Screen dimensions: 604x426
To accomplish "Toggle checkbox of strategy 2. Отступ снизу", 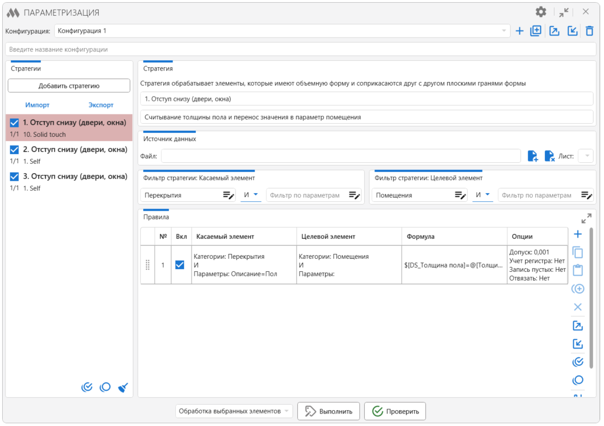I will pyautogui.click(x=14, y=150).
